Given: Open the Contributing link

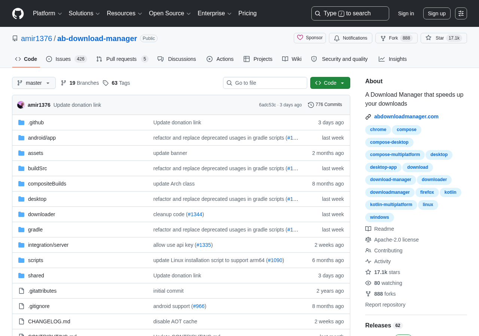Looking at the screenshot, I should point(388,251).
